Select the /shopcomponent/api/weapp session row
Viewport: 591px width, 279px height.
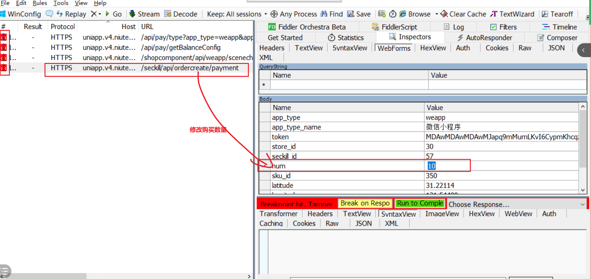point(126,58)
